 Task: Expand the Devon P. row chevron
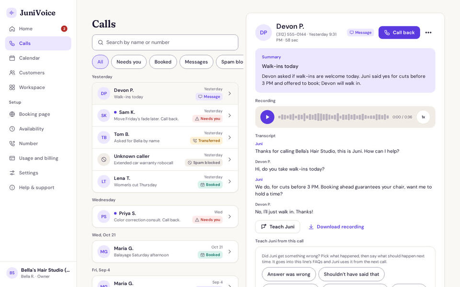[230, 93]
